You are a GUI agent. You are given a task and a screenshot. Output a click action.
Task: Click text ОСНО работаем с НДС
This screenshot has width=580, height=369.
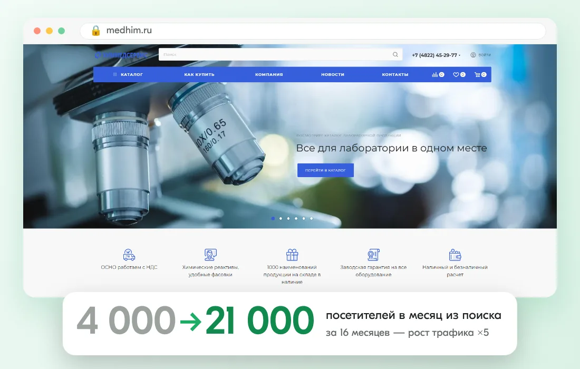[129, 267]
